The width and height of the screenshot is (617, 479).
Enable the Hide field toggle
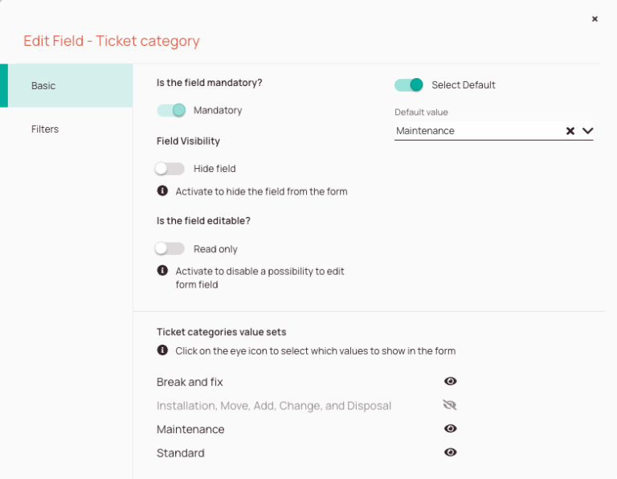point(170,169)
